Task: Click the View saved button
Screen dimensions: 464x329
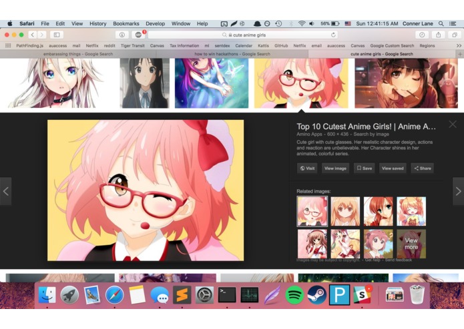Action: point(393,168)
